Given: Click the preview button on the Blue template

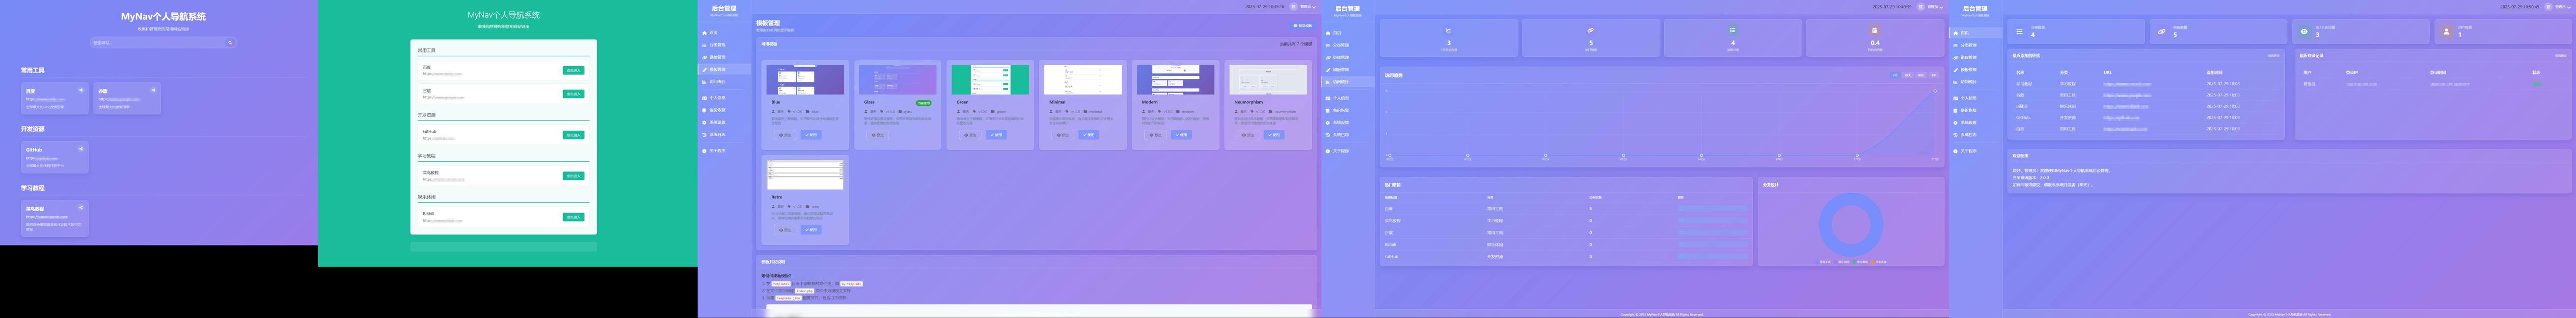Looking at the screenshot, I should pos(785,135).
